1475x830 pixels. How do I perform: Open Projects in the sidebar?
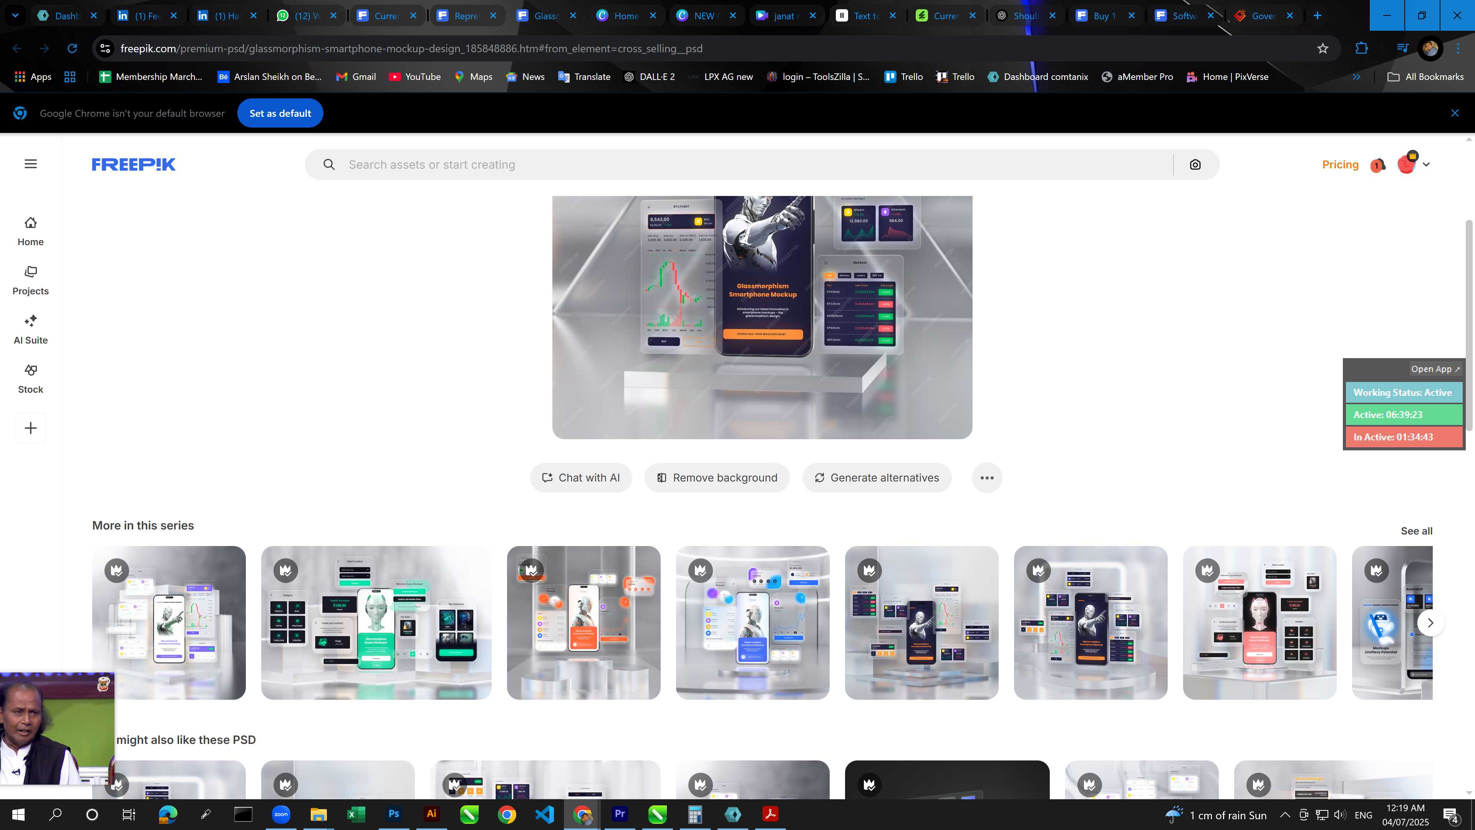tap(30, 281)
